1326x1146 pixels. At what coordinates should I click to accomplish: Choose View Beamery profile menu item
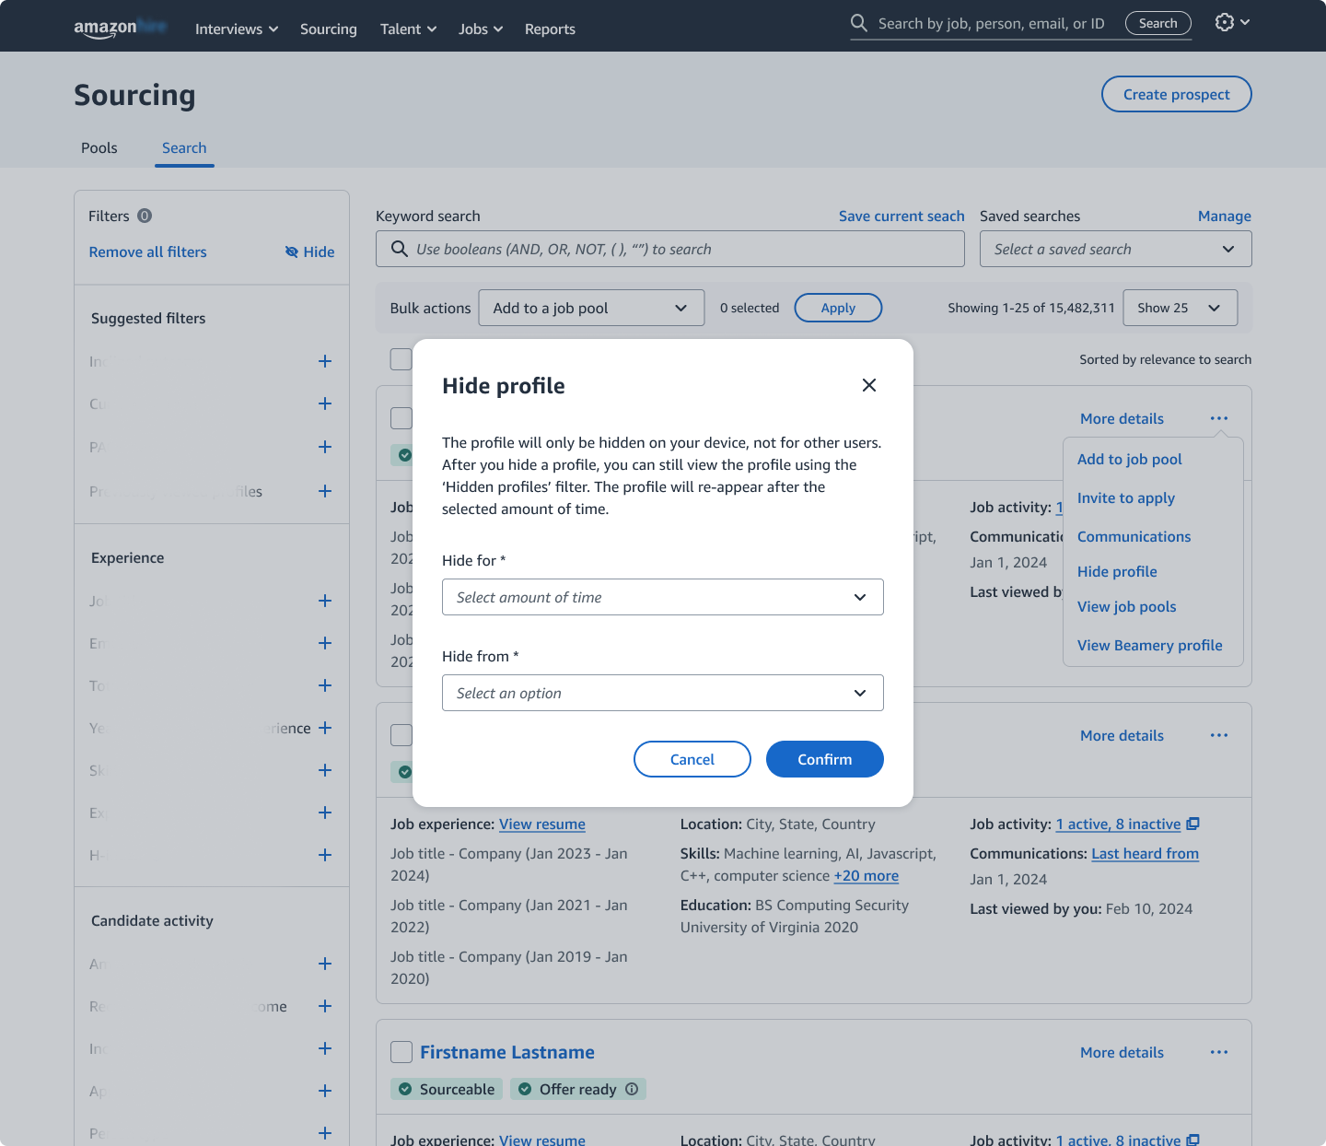[1150, 645]
